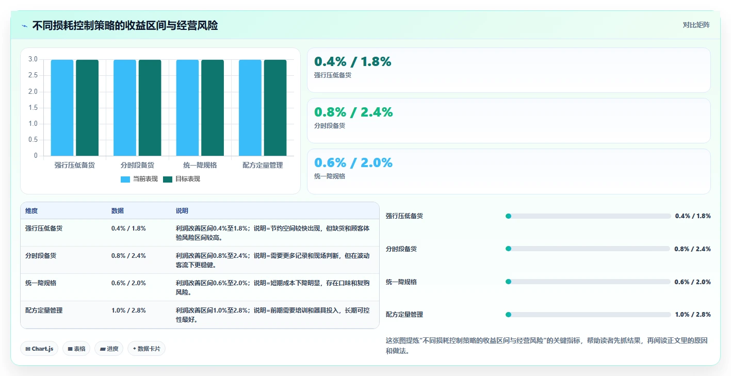
Task: Toggle the 目标表现 legend swatch
Action: click(x=168, y=179)
